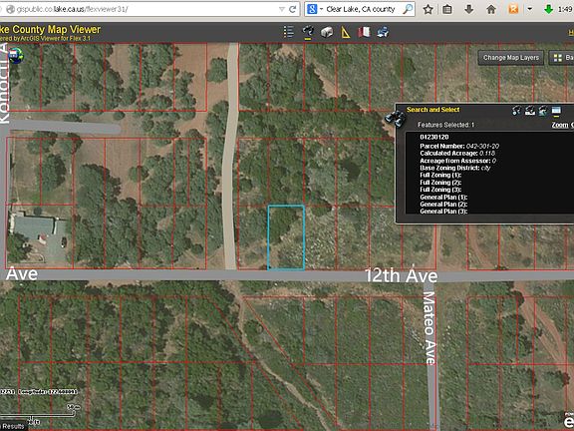Click Features Selected: 1 label
The height and width of the screenshot is (431, 574).
click(x=445, y=125)
